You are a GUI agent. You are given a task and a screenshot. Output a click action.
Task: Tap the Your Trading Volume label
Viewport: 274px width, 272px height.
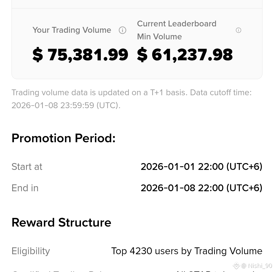[x=72, y=30]
